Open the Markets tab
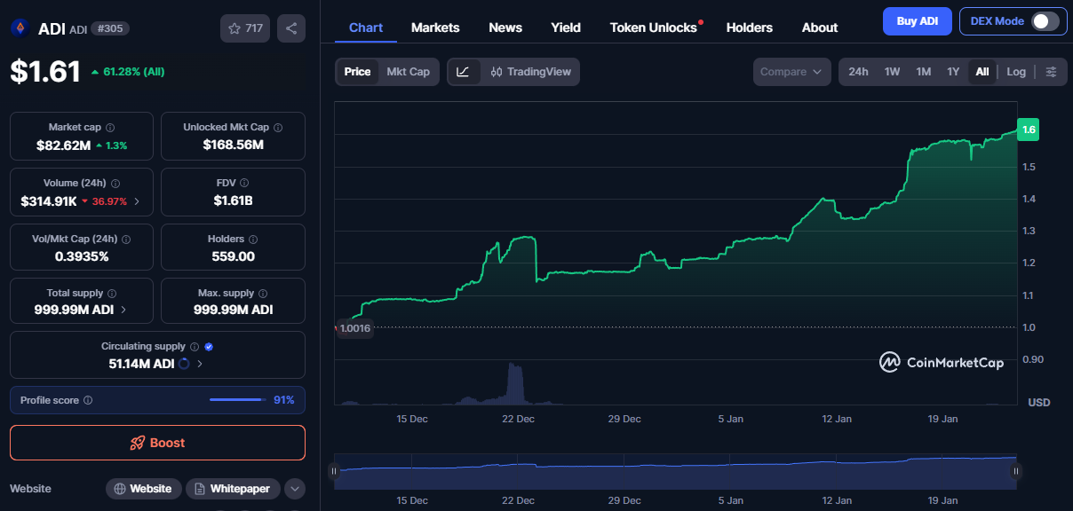Image resolution: width=1073 pixels, height=511 pixels. tap(435, 28)
